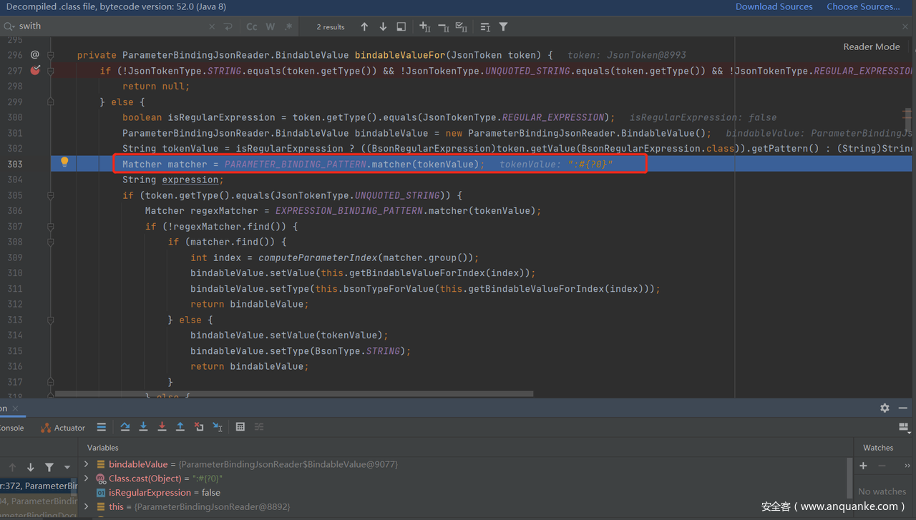Click the search field containing 'swith'
This screenshot has height=520, width=916.
107,26
